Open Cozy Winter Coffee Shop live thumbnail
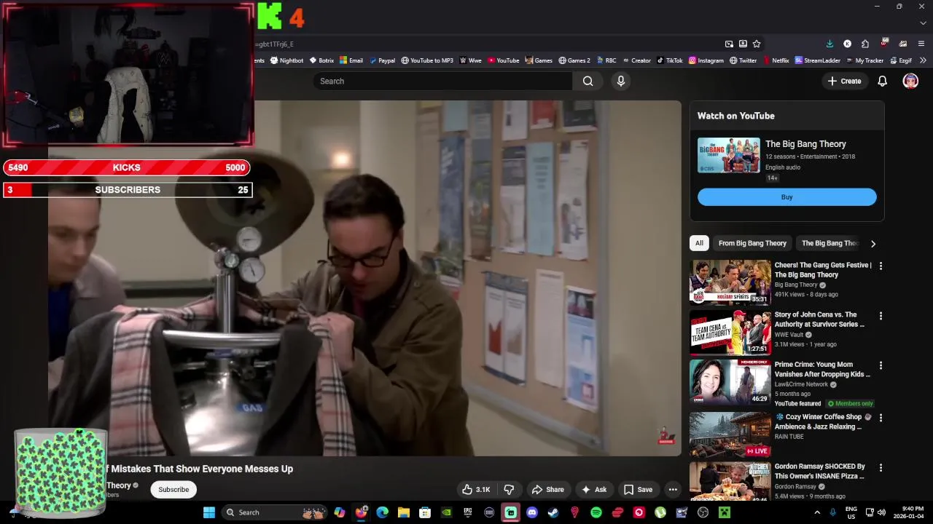 click(x=730, y=434)
